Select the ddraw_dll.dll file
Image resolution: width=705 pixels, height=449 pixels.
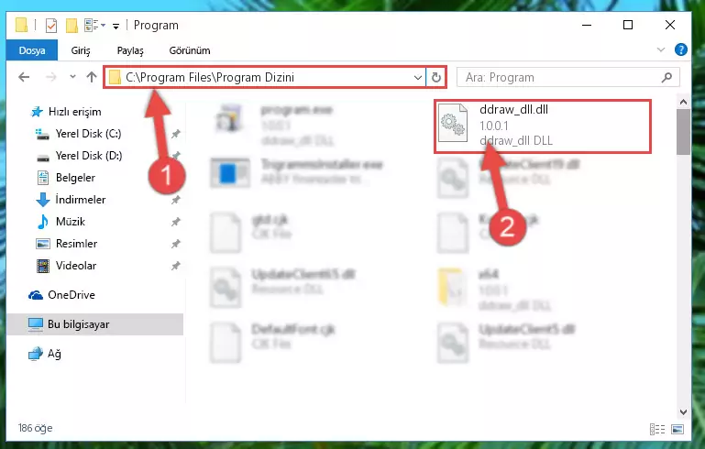pyautogui.click(x=542, y=126)
